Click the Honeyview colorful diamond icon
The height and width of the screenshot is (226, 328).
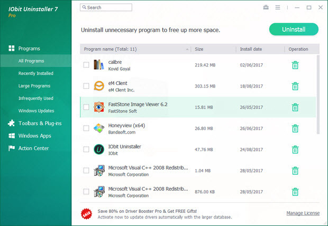point(99,128)
